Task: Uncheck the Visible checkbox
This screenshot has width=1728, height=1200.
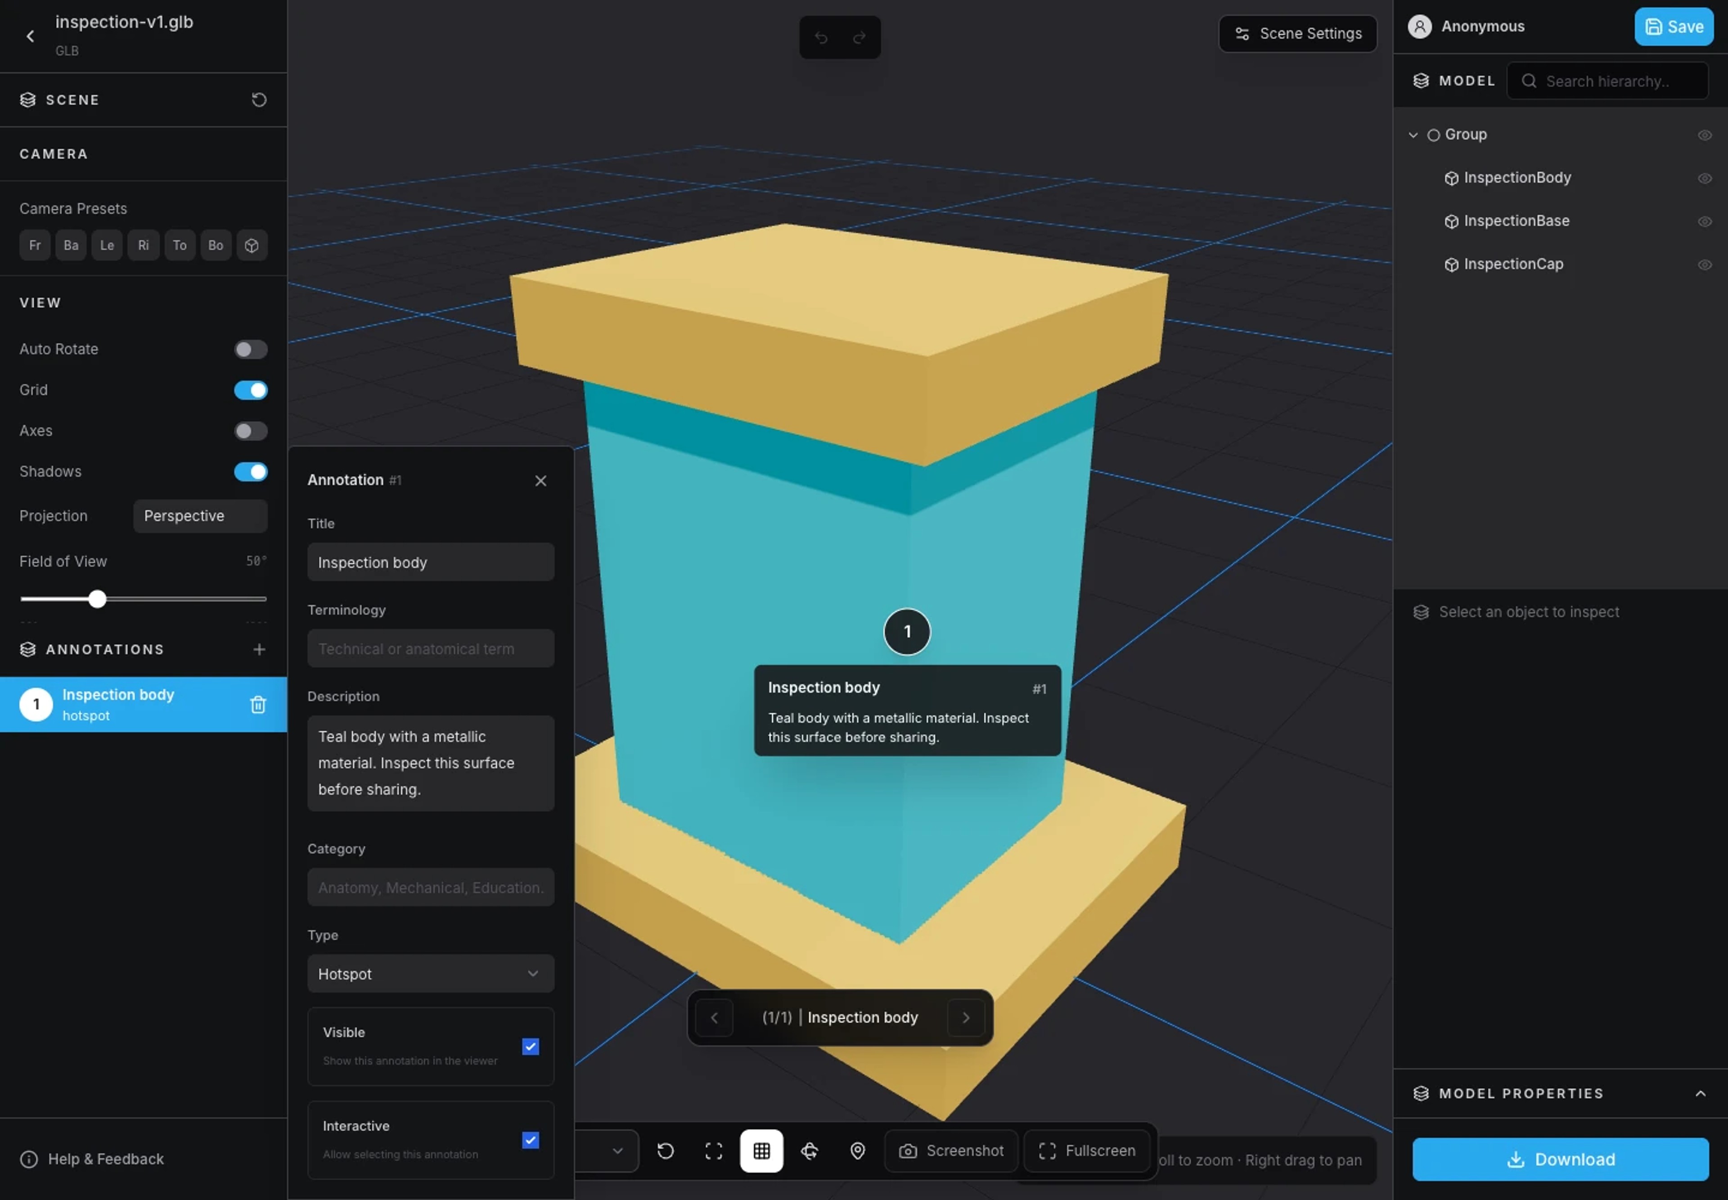Action: pyautogui.click(x=531, y=1047)
